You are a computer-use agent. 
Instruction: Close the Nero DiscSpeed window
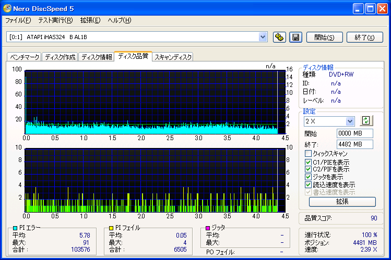[382, 9]
